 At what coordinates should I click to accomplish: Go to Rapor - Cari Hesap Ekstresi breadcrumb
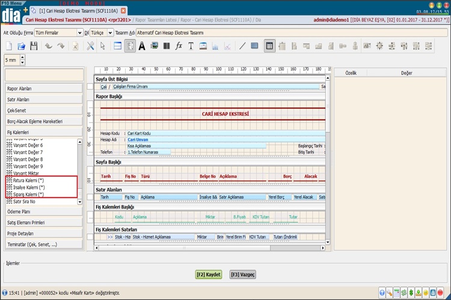pyautogui.click(x=216, y=20)
